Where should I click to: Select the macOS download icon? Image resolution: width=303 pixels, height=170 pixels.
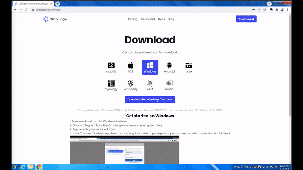(111, 66)
